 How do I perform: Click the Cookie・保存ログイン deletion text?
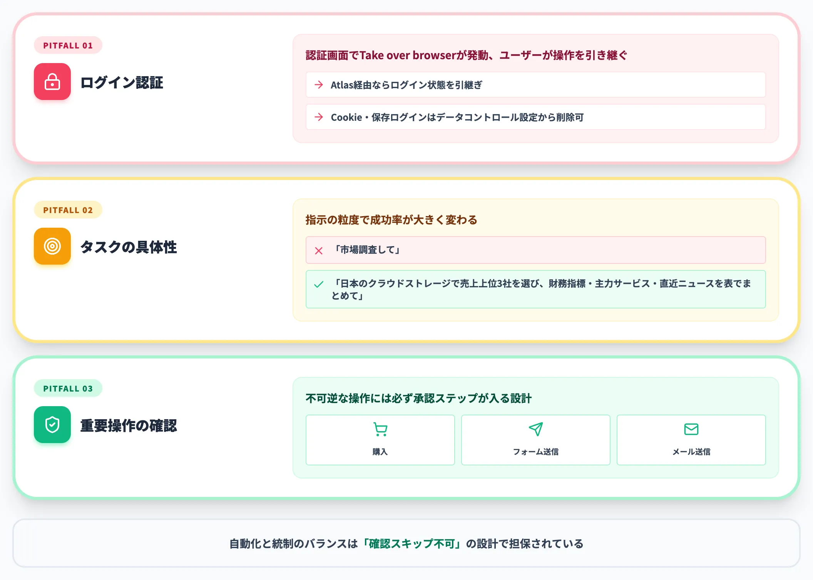pos(457,117)
